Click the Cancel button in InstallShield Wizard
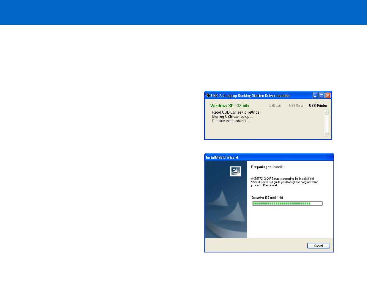This screenshot has height=283, width=367. click(x=319, y=246)
